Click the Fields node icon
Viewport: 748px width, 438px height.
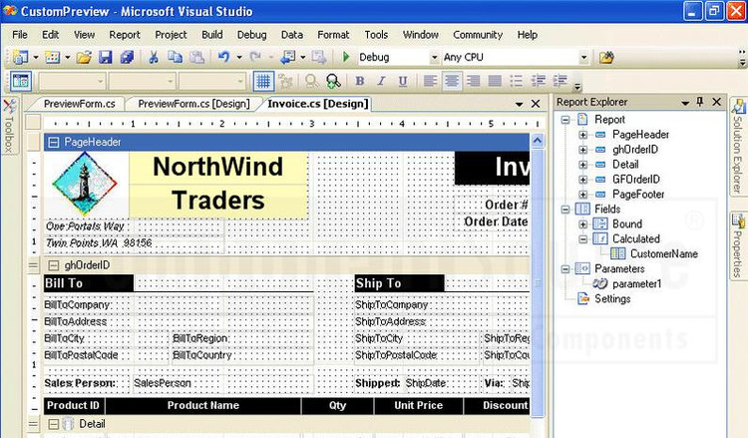(x=582, y=209)
